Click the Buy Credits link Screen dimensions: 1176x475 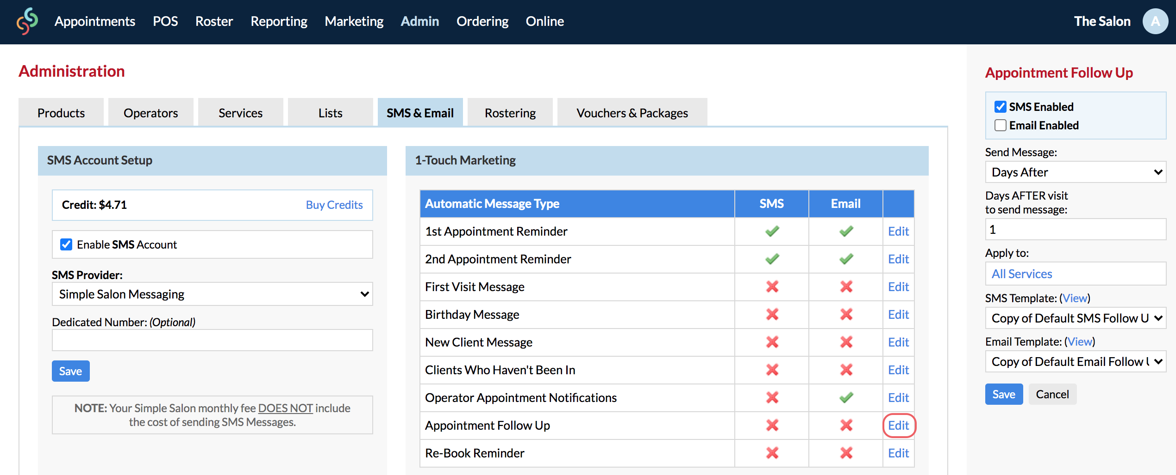pos(334,205)
